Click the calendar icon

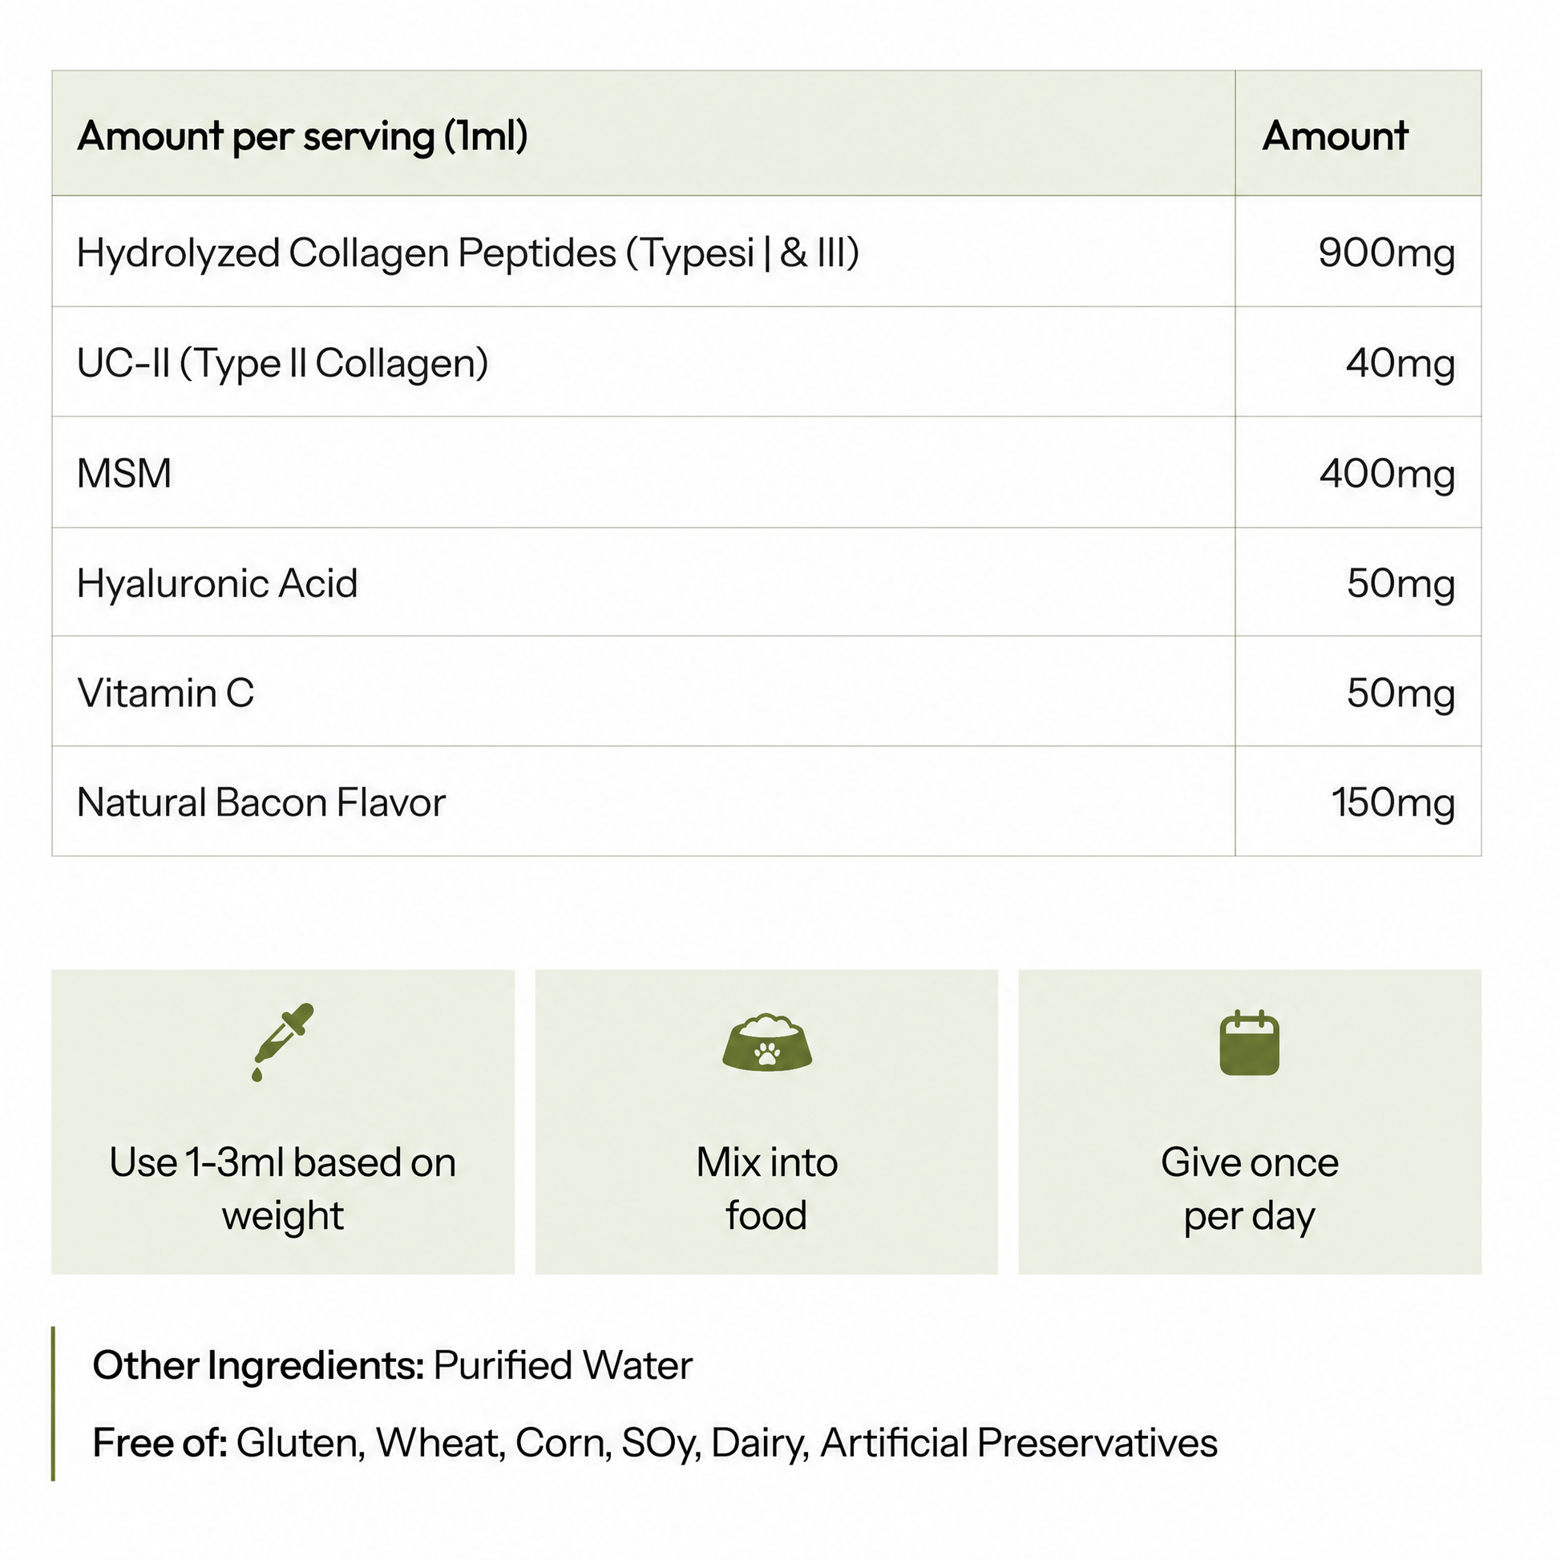coord(1249,1042)
